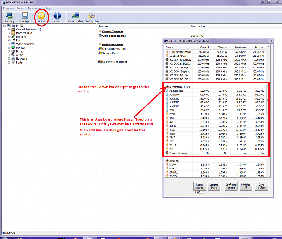Select the Monitor tree icon
The height and width of the screenshot is (239, 282).
click(13, 48)
